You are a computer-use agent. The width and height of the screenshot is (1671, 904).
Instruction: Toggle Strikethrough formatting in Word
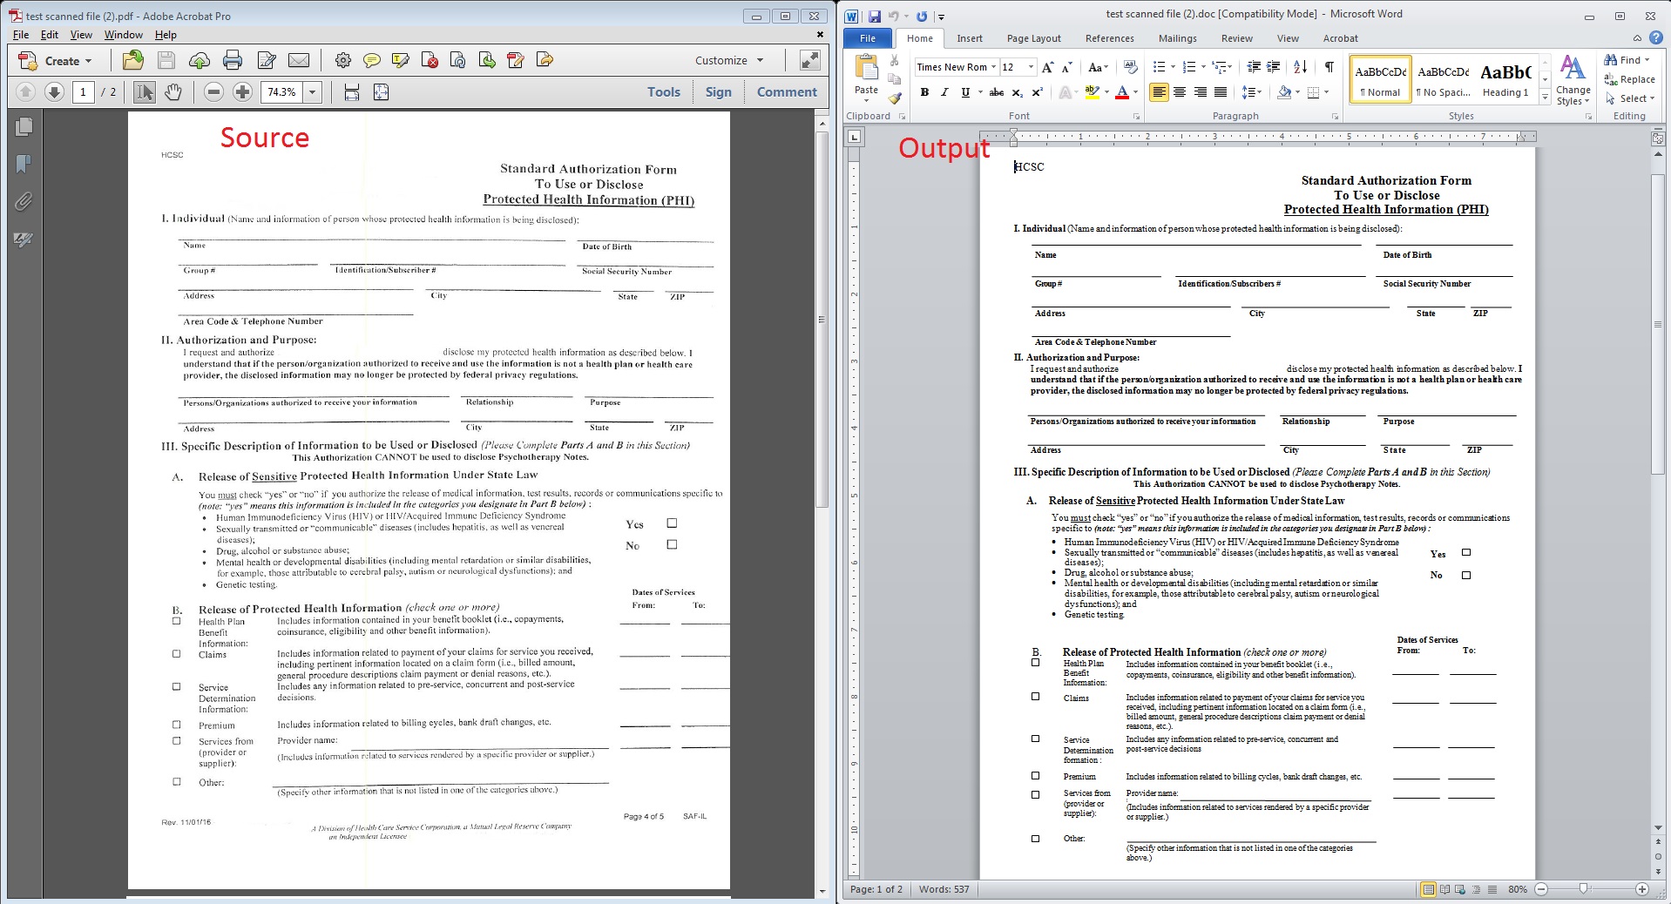point(997,92)
